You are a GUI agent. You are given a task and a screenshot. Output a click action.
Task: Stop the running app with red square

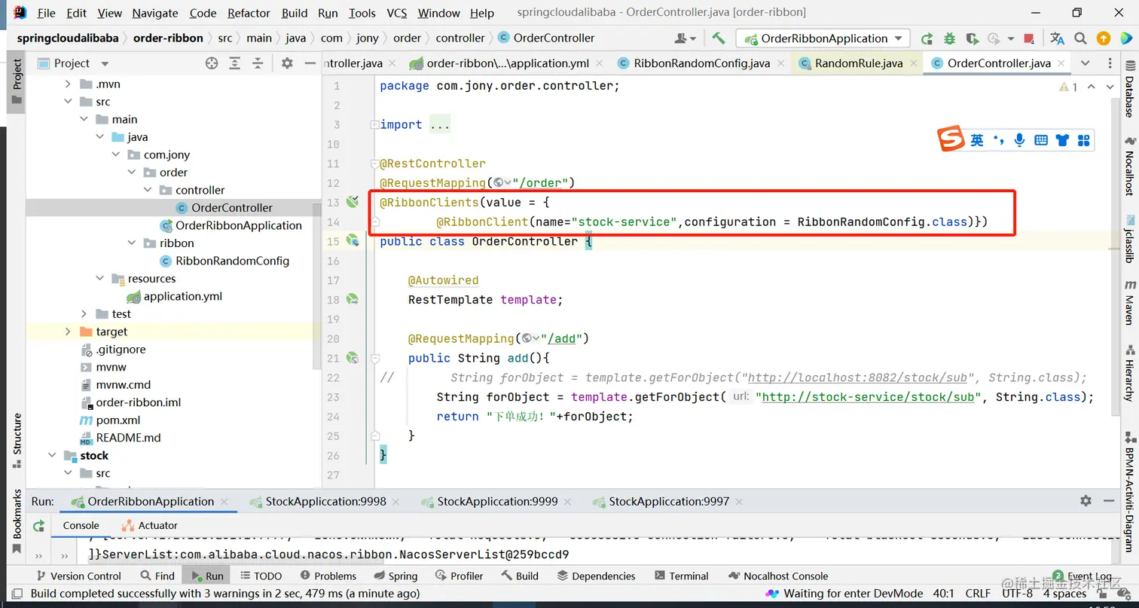pyautogui.click(x=1030, y=38)
